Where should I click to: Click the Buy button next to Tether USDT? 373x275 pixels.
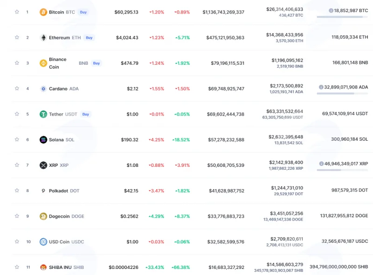tap(86, 114)
